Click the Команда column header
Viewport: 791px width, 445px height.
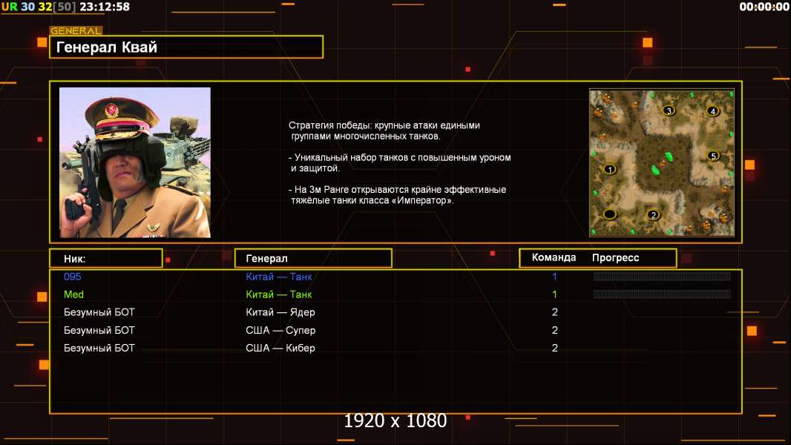(554, 257)
